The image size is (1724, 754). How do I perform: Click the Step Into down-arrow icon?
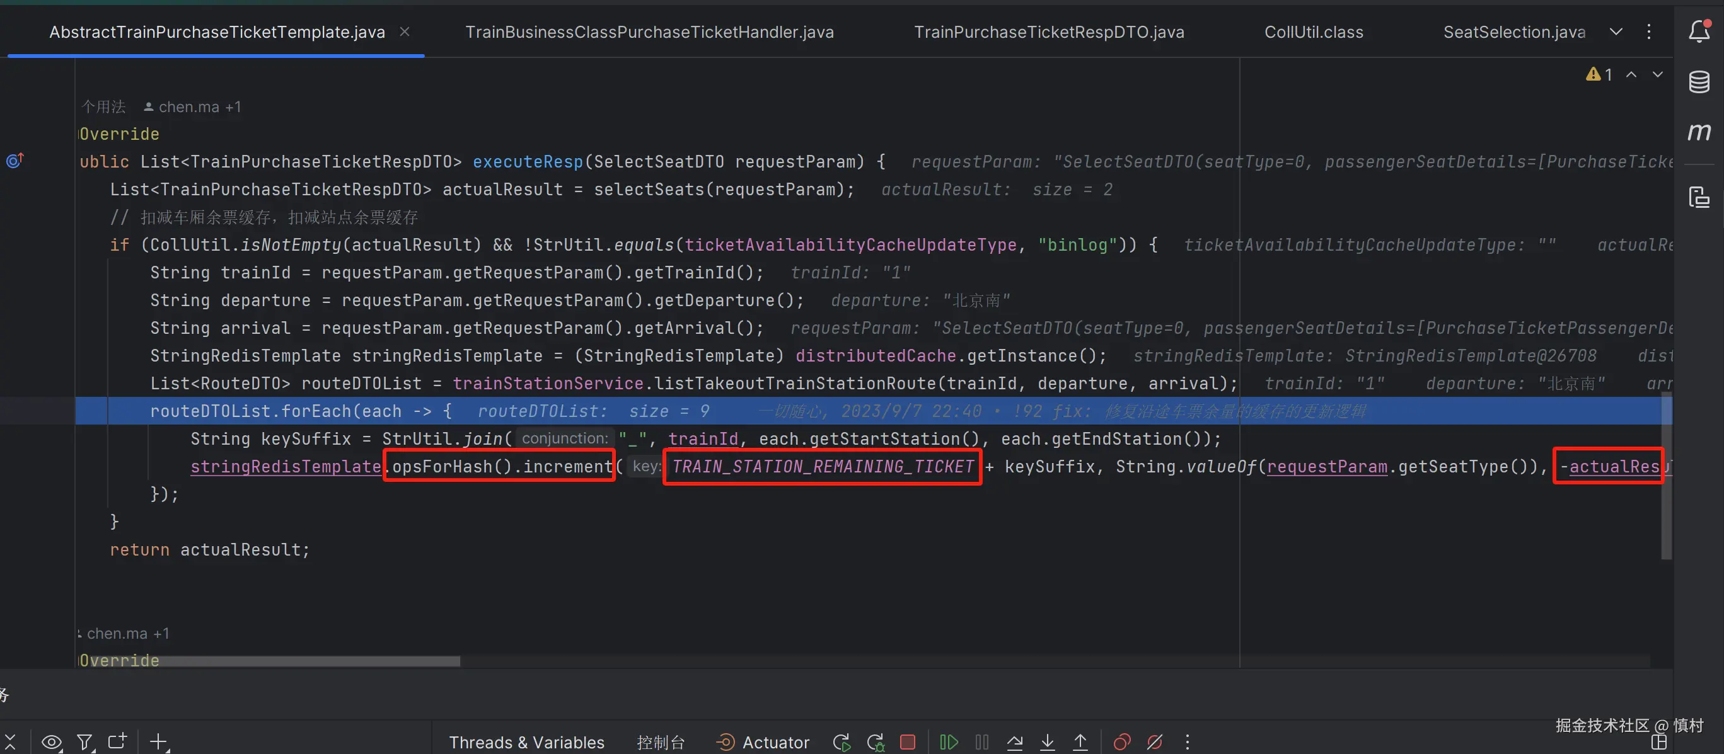(x=1048, y=742)
